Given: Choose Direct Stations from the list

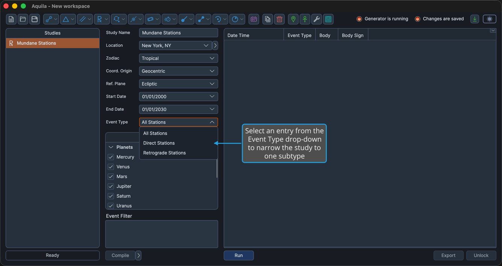Looking at the screenshot, I should pos(179,143).
